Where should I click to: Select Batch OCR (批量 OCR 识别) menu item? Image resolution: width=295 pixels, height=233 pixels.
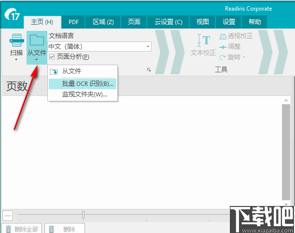pyautogui.click(x=83, y=84)
